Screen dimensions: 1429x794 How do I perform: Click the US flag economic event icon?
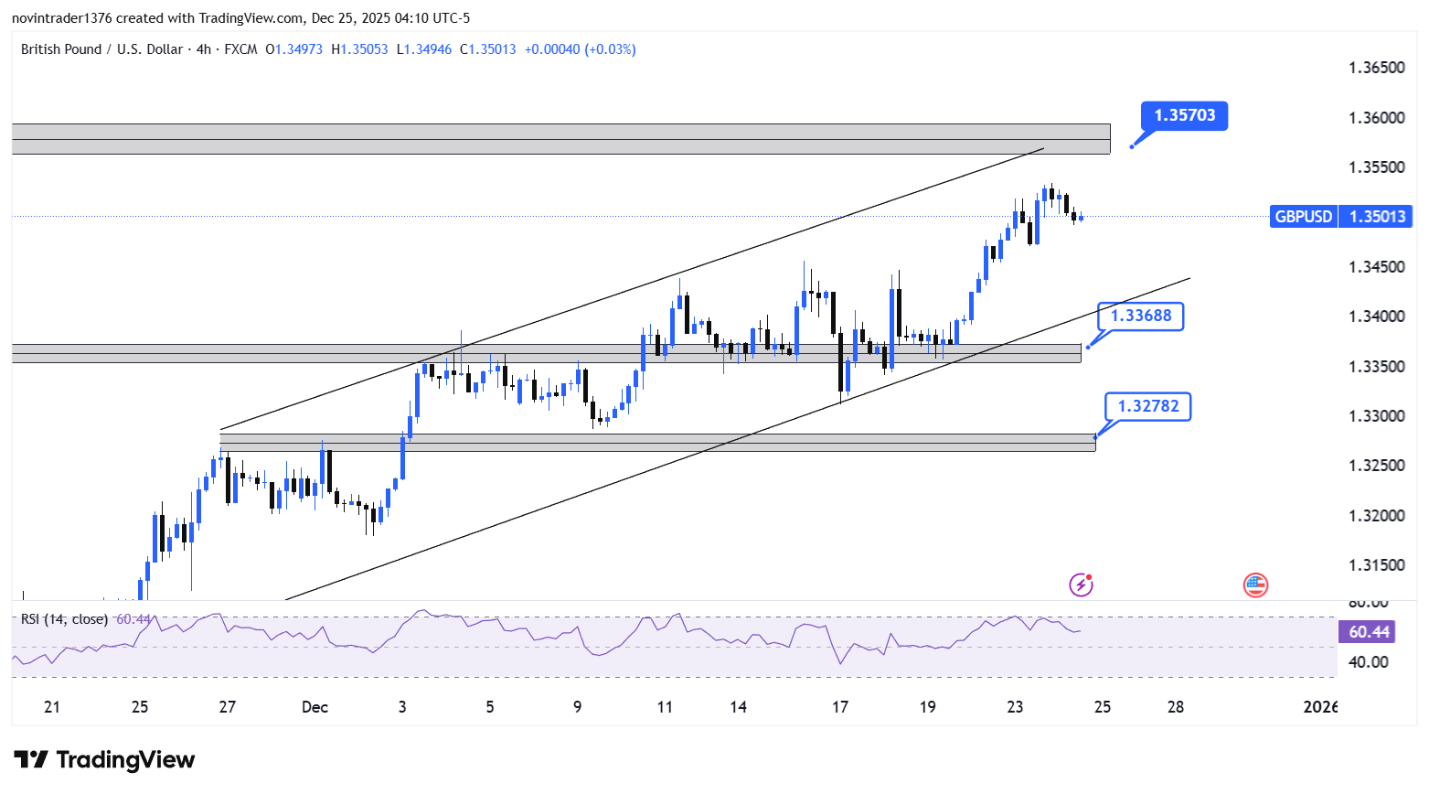[1255, 585]
